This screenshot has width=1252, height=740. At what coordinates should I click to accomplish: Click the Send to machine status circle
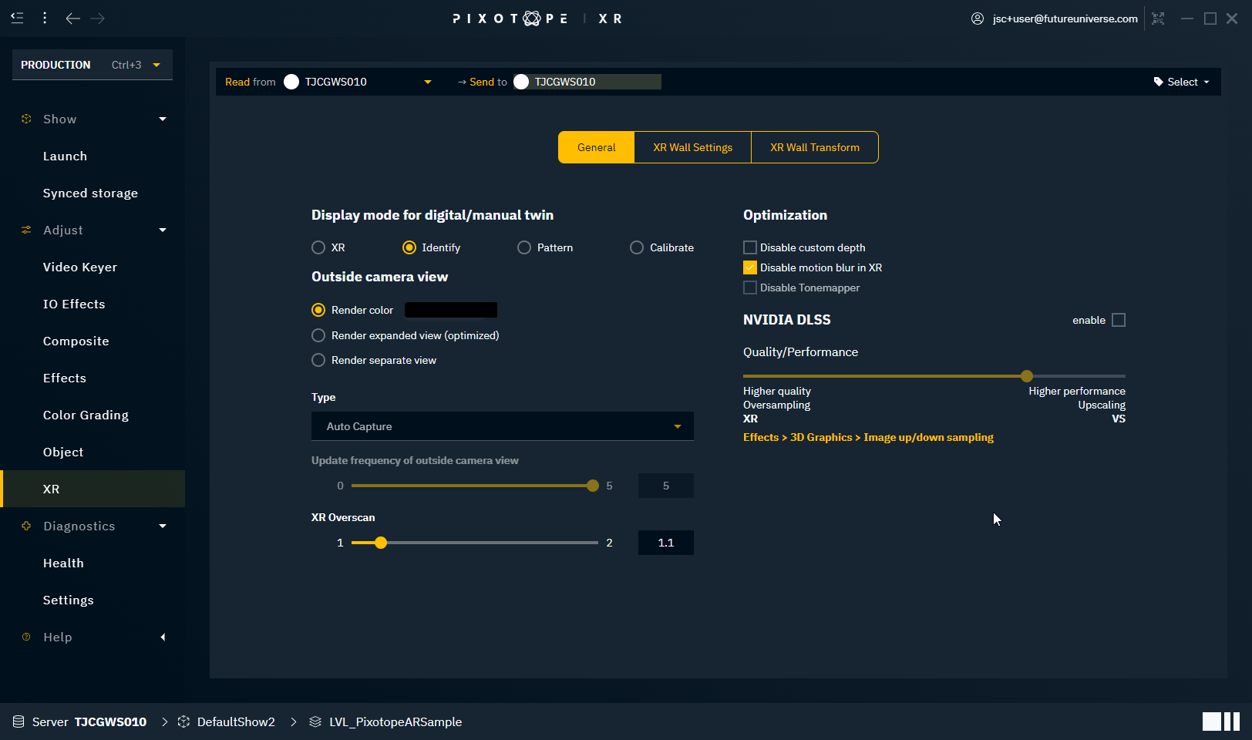click(x=521, y=82)
